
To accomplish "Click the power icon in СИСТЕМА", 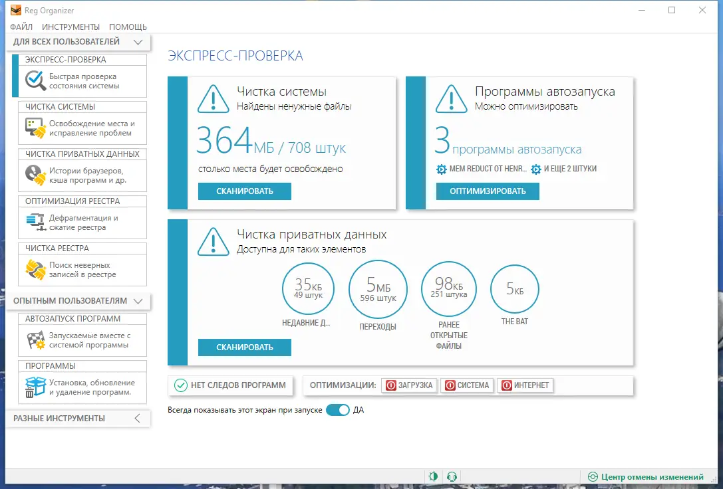I will pyautogui.click(x=450, y=385).
